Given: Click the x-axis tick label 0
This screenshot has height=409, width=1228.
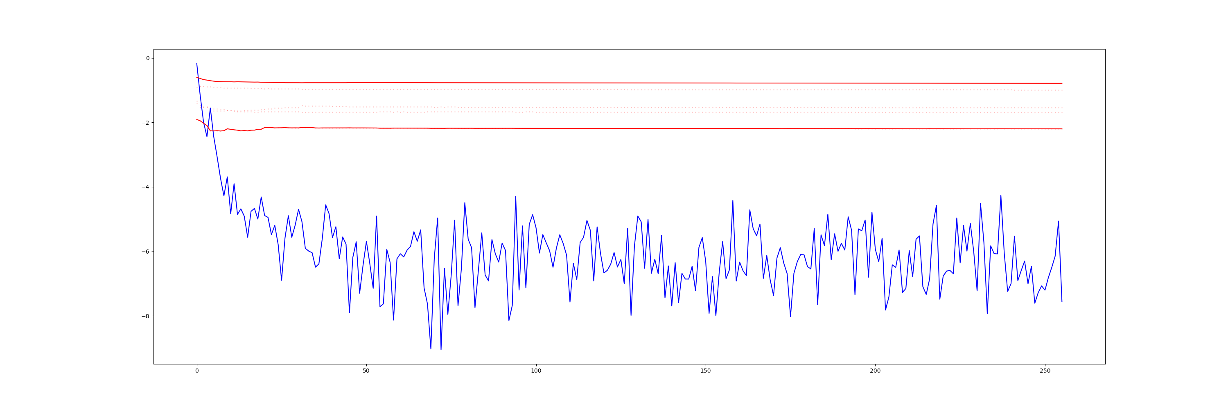Looking at the screenshot, I should (x=197, y=371).
